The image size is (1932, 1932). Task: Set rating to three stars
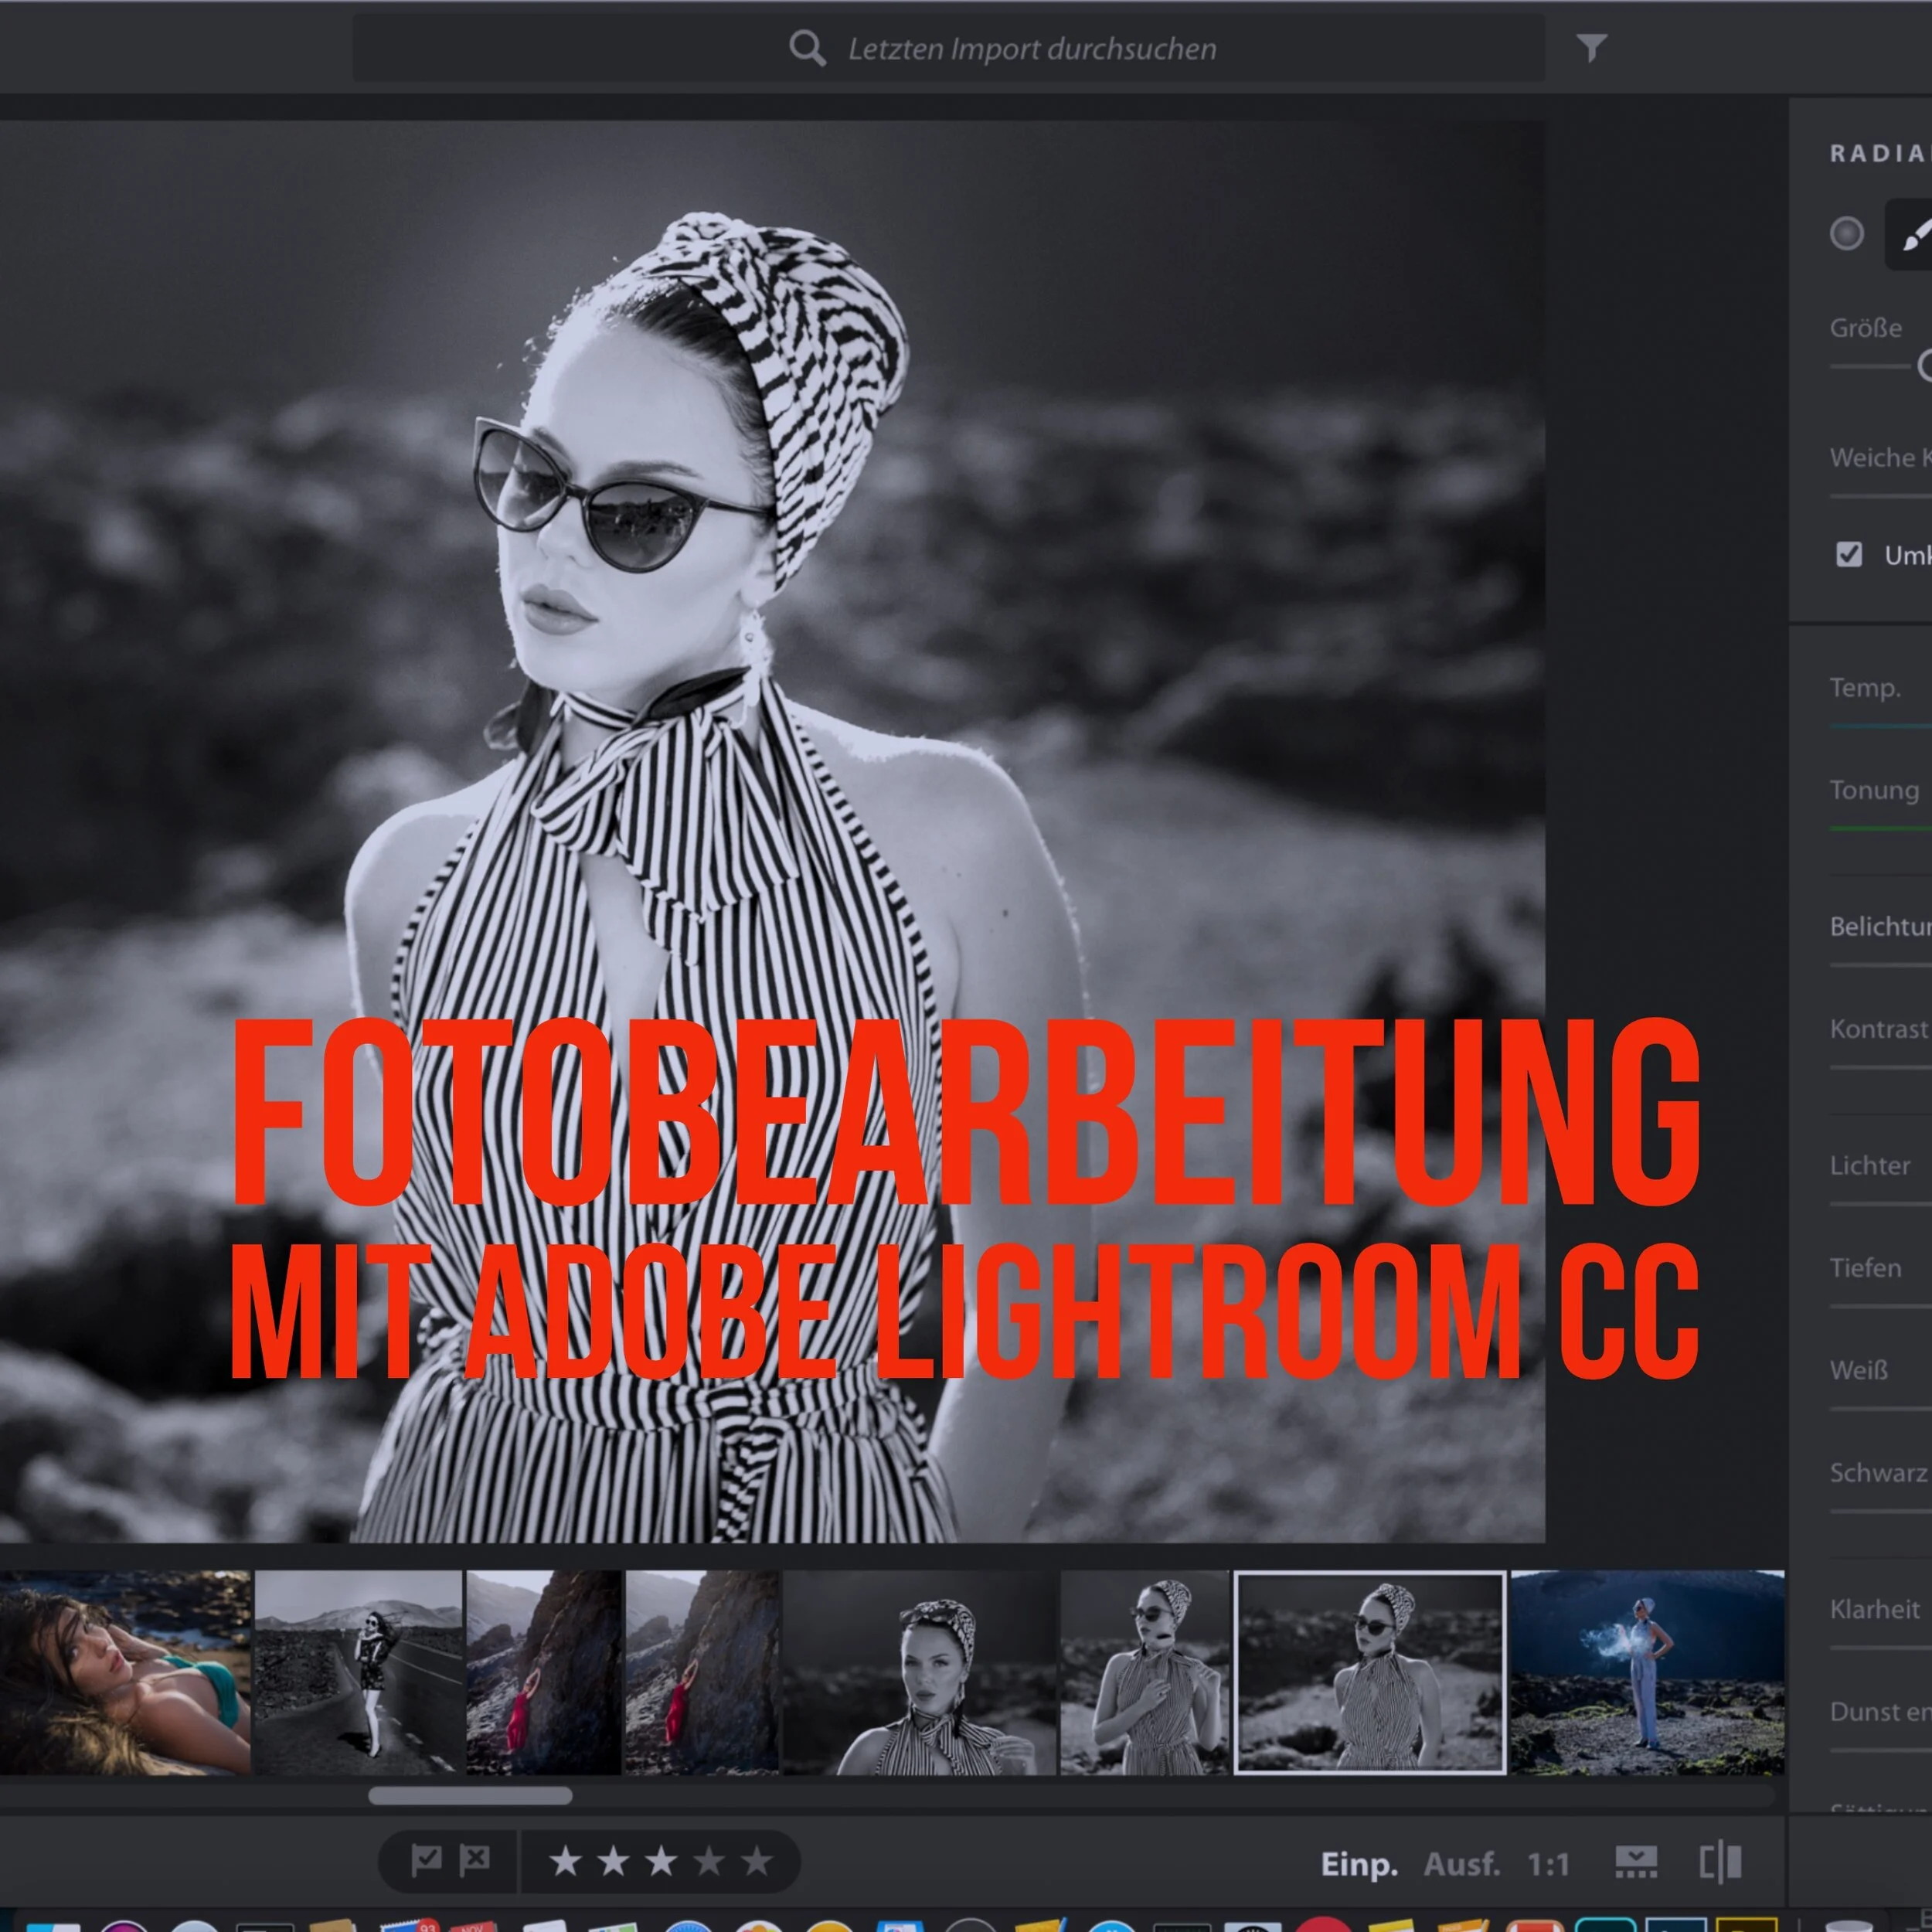660,1861
